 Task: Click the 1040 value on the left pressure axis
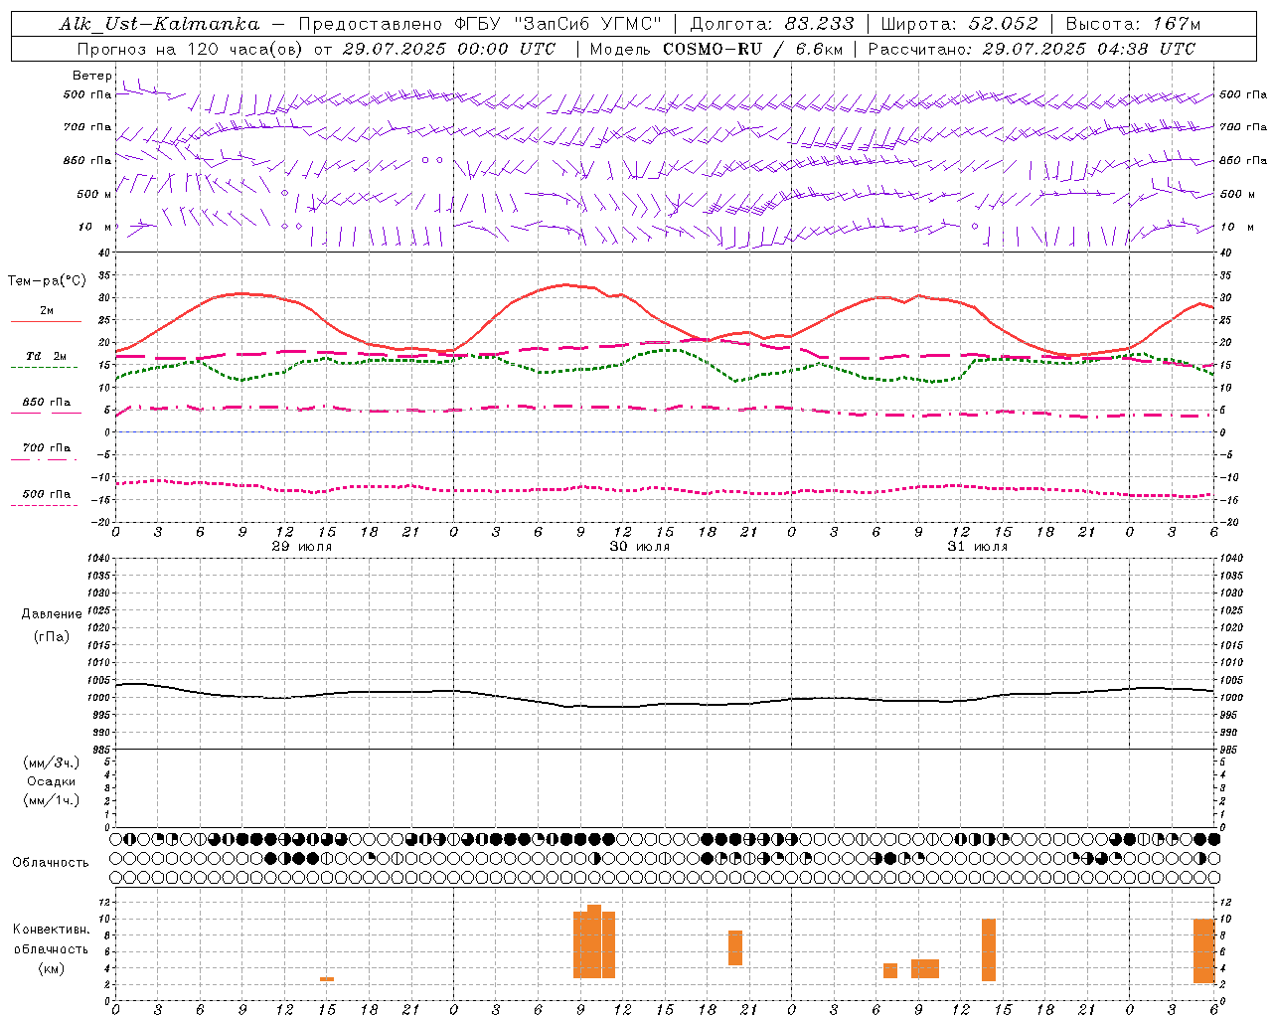(x=98, y=558)
